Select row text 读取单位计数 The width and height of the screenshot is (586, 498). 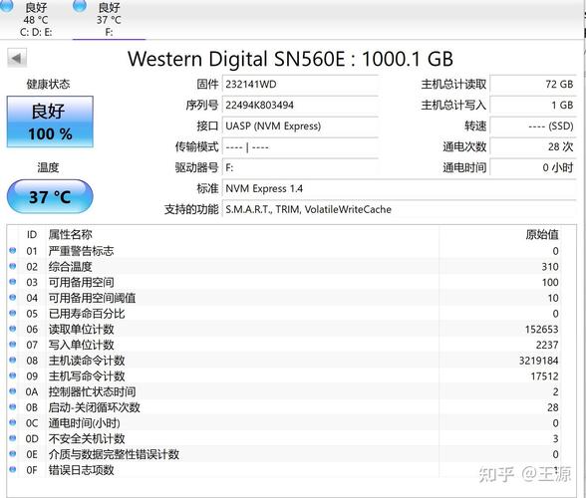coord(81,329)
